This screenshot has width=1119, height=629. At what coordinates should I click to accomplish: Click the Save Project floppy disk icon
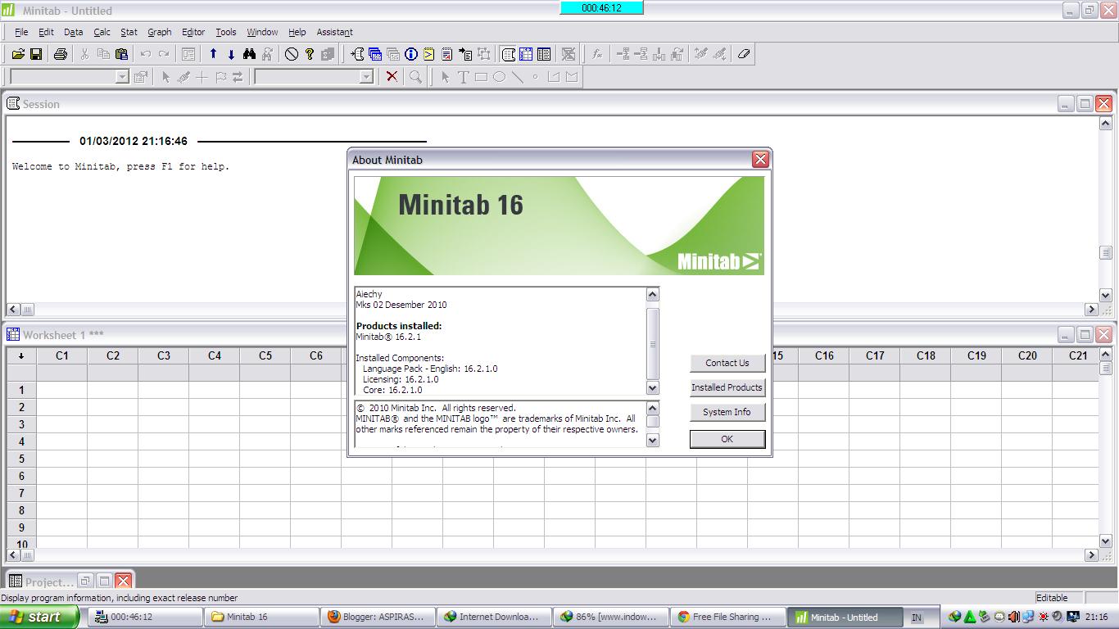point(36,54)
